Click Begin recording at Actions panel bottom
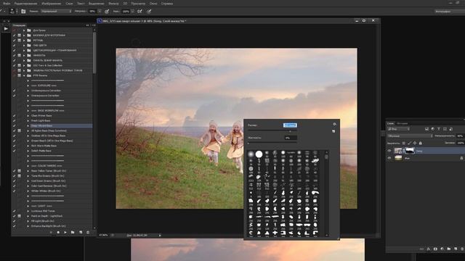465x261 pixels. [58, 232]
